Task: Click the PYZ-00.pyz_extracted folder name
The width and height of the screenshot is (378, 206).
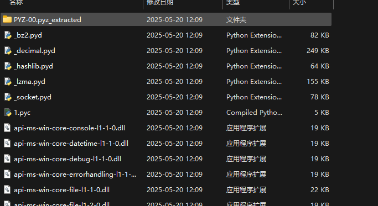Action: pos(48,19)
